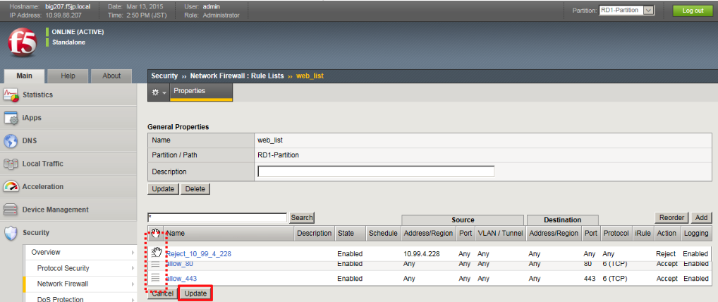Click the Search button
Image resolution: width=718 pixels, height=302 pixels.
coord(302,217)
